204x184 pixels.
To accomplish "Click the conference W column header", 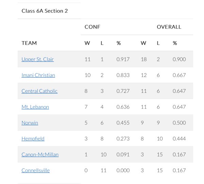I will 87,43.
